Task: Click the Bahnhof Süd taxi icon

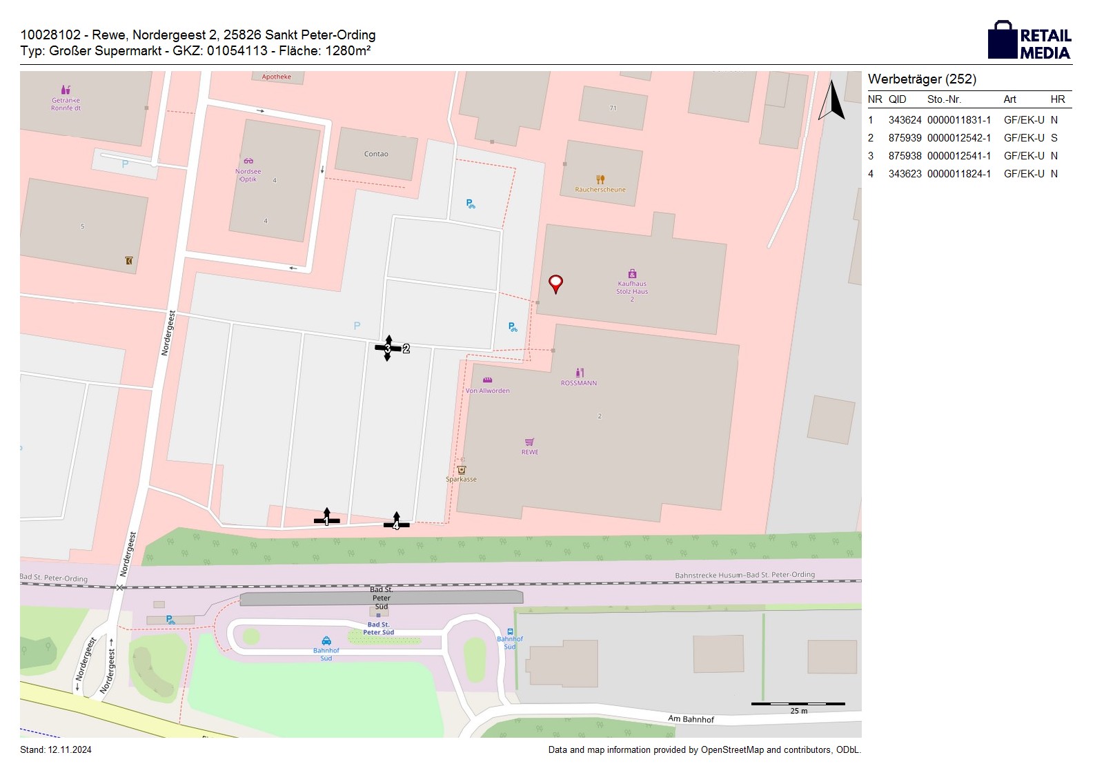Action: click(326, 640)
